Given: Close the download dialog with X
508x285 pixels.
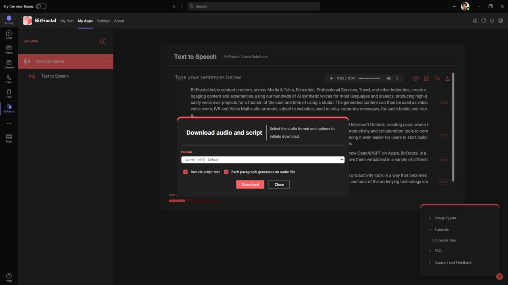Looking at the screenshot, I should [x=341, y=128].
